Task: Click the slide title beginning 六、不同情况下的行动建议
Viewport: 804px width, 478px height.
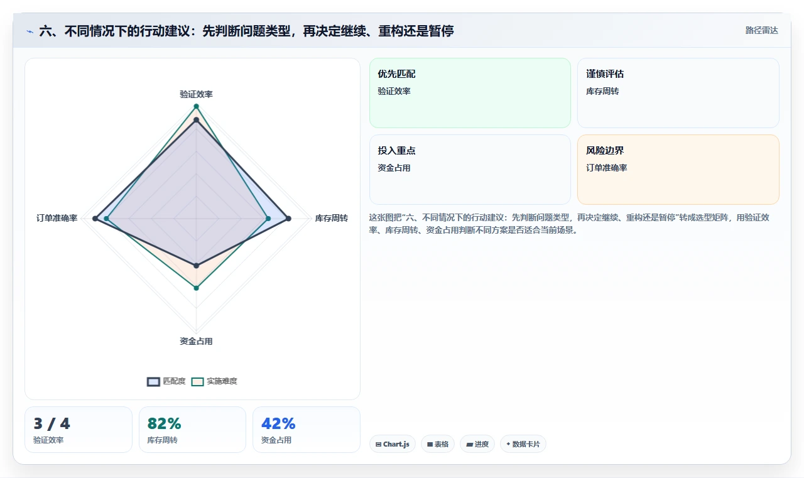Action: point(246,31)
